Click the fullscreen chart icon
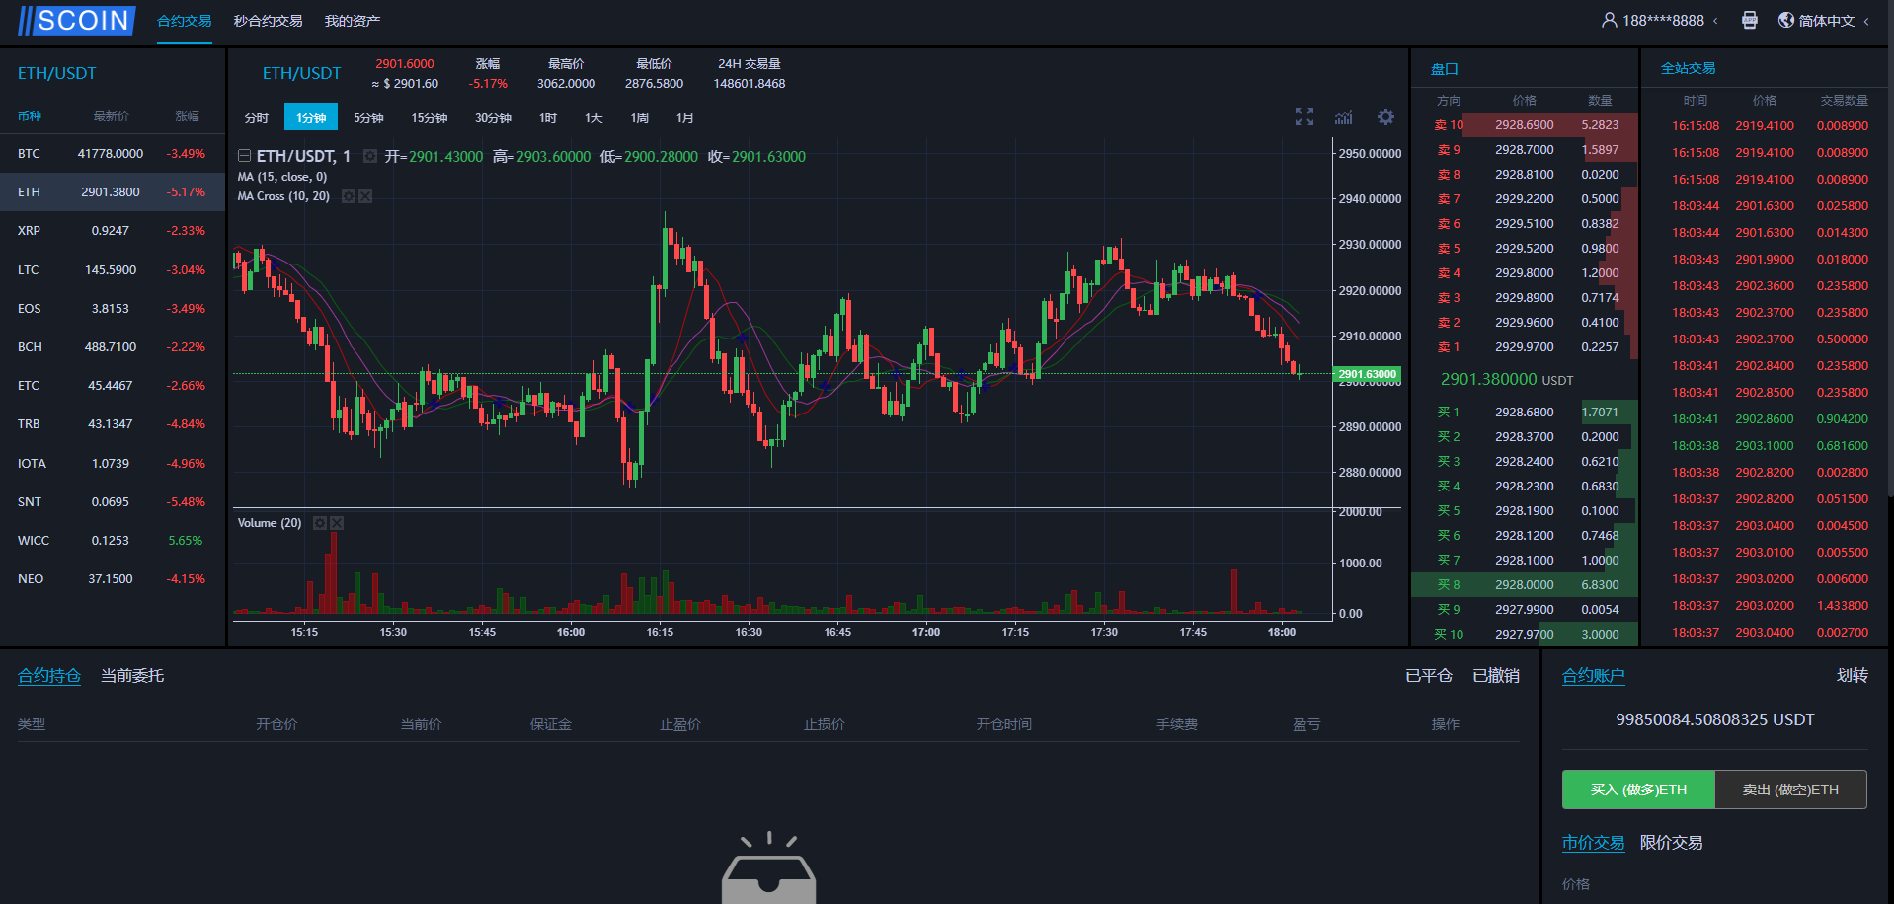The width and height of the screenshot is (1894, 904). coord(1303,116)
